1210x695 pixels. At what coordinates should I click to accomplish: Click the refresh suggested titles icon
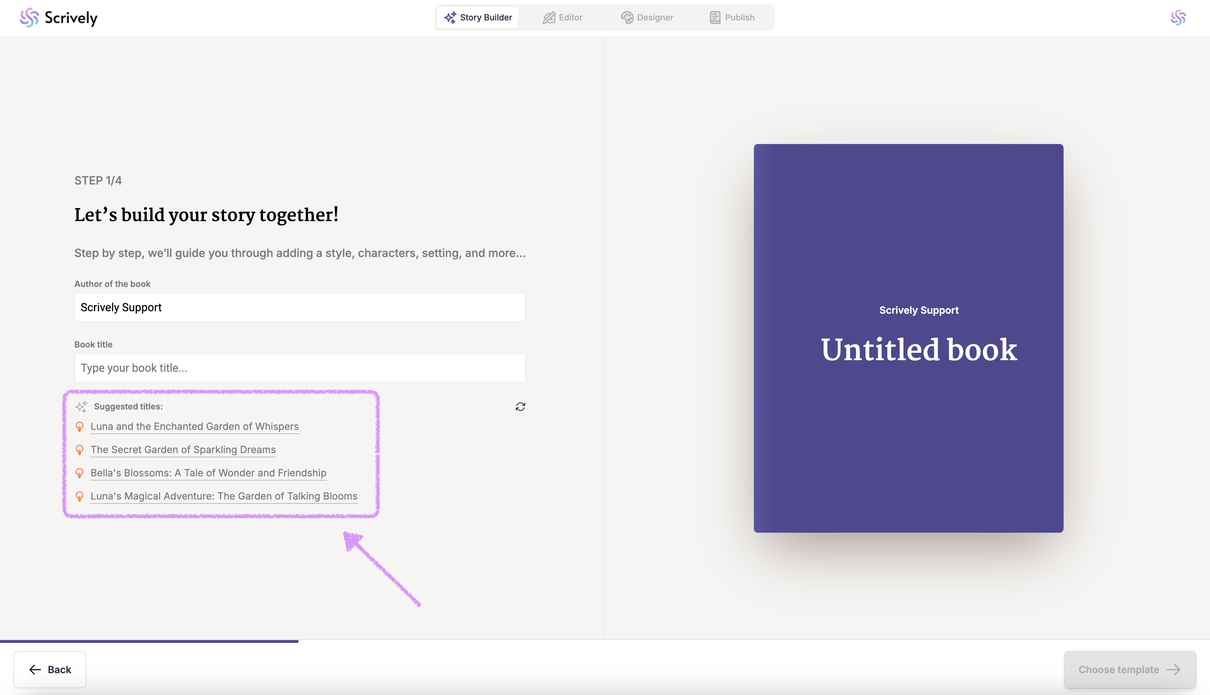(520, 406)
